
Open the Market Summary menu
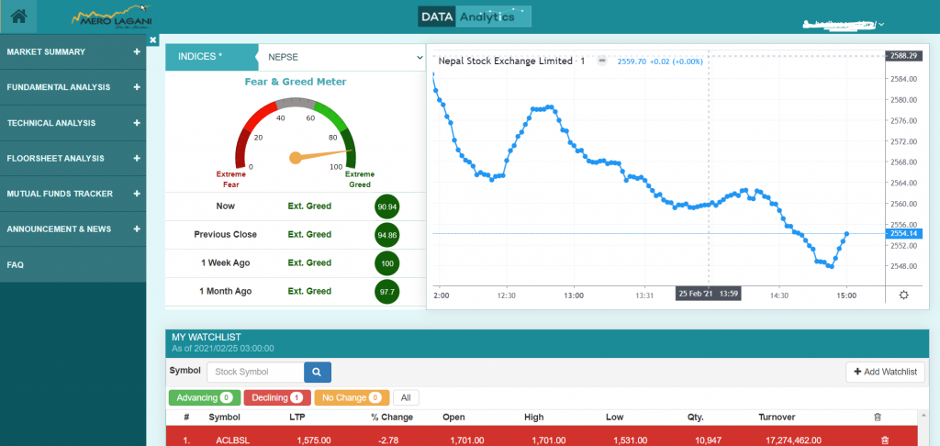point(73,51)
